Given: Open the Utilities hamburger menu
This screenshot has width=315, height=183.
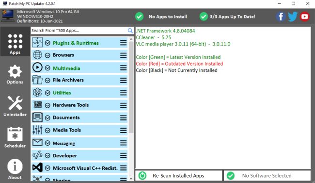Looking at the screenshot, I should [x=124, y=93].
